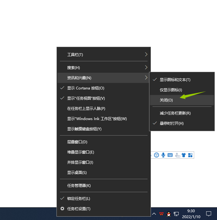Open the four-squares toolbox icon in IME toolbar
The width and height of the screenshot is (217, 220).
point(190,155)
